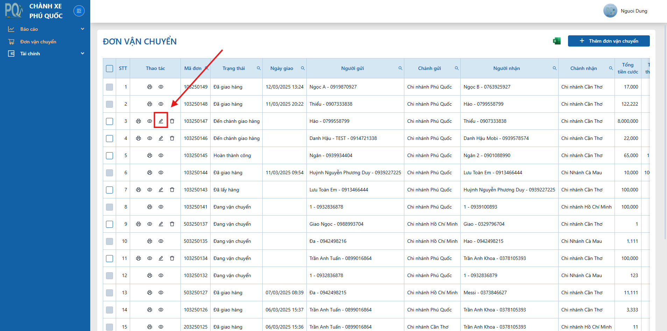667x331 pixels.
Task: Expand the Báo cáo menu chevron
Action: pos(83,29)
